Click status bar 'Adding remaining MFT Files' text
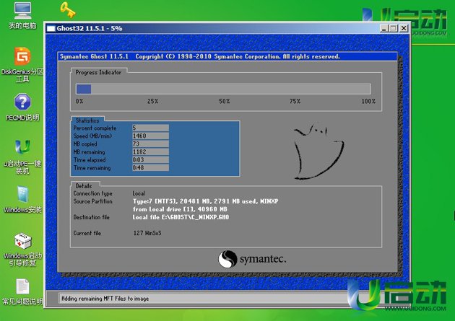455x321 pixels. (x=105, y=299)
